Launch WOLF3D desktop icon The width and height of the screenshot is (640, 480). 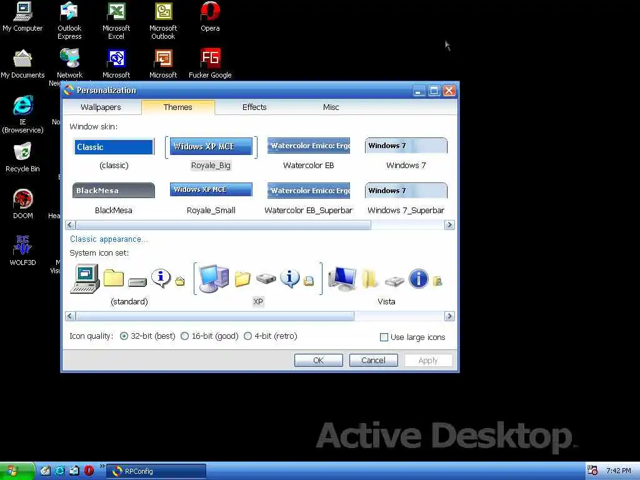[x=22, y=251]
